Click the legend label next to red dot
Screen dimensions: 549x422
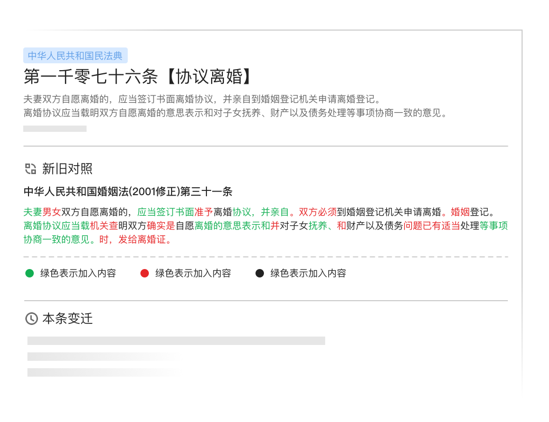[x=193, y=273]
